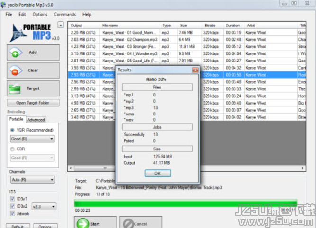Click OK in the Results dialog
The image size is (316, 228).
point(158,173)
